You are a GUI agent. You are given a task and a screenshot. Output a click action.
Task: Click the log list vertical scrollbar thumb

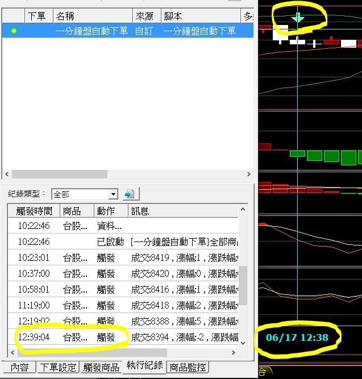243,284
